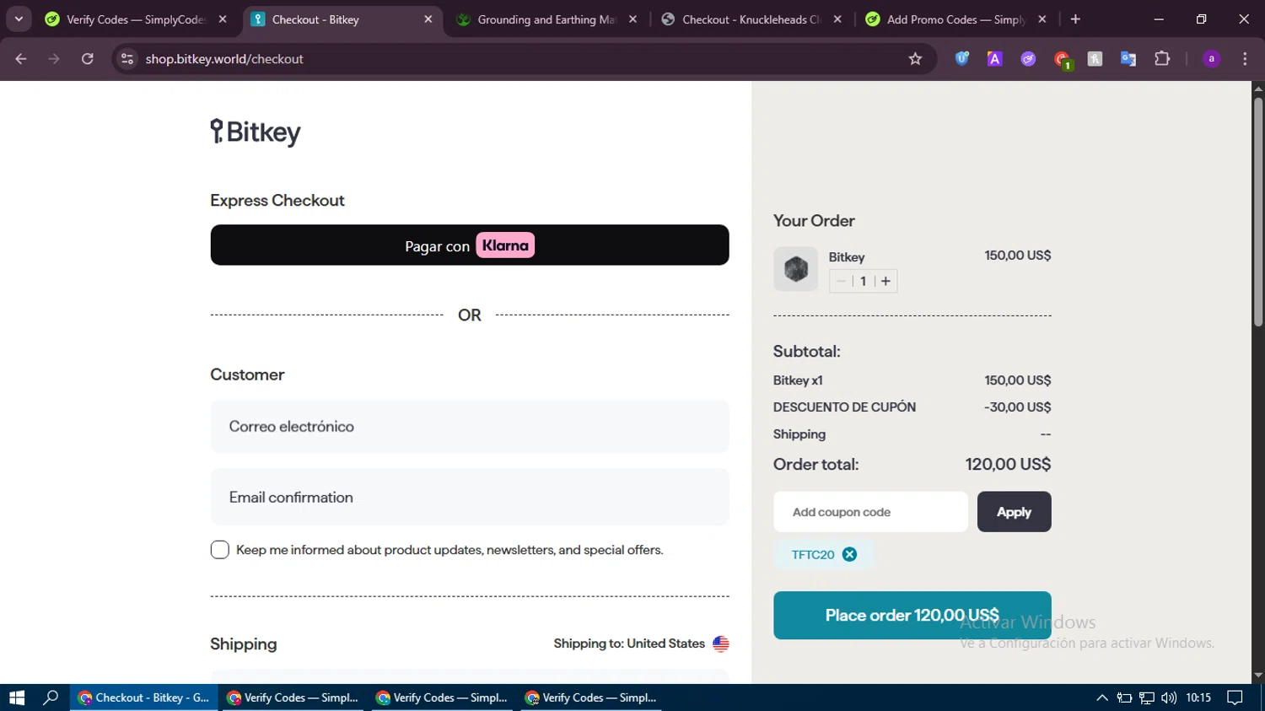Remove the TFTC20 coupon code
Screen dimensions: 1265x711
849,554
